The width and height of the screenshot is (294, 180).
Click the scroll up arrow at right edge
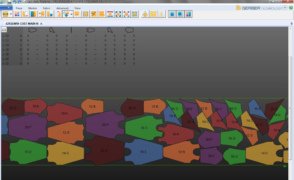point(290,29)
